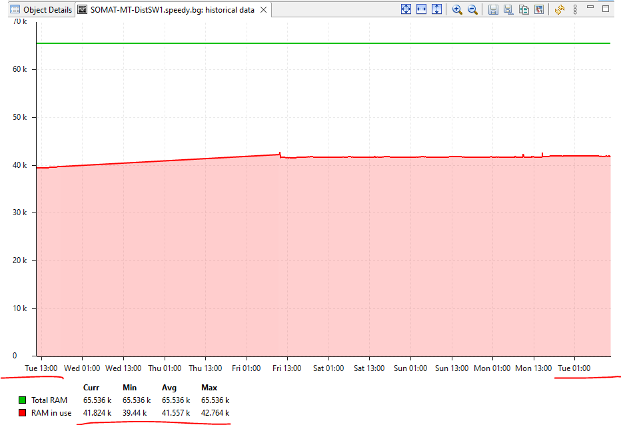This screenshot has height=425, width=621.
Task: Click the Mon 01:00 axis label
Action: tap(492, 368)
